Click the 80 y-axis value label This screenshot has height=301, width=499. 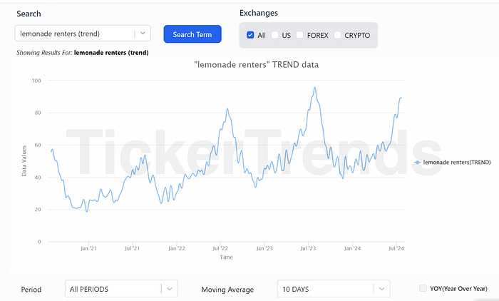38,113
